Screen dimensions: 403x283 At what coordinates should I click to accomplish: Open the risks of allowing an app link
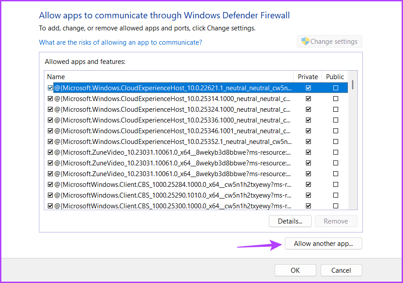click(120, 42)
